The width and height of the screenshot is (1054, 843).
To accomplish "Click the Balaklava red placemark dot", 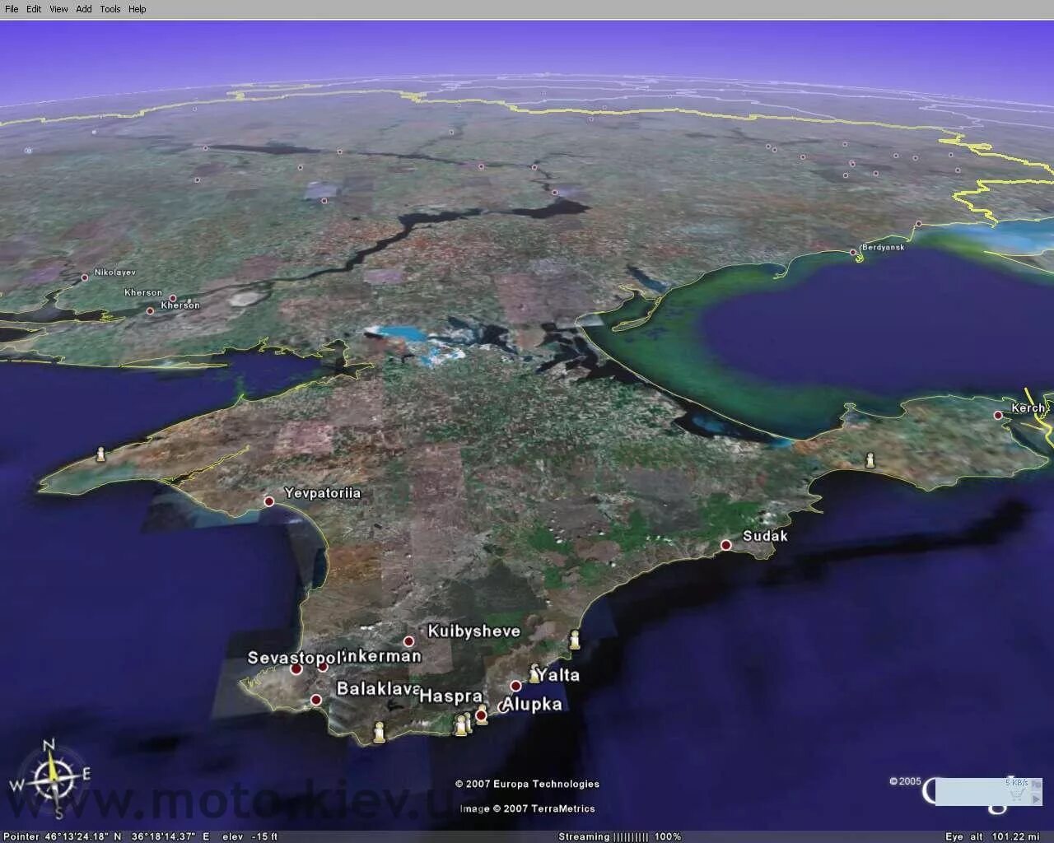I will coord(316,700).
